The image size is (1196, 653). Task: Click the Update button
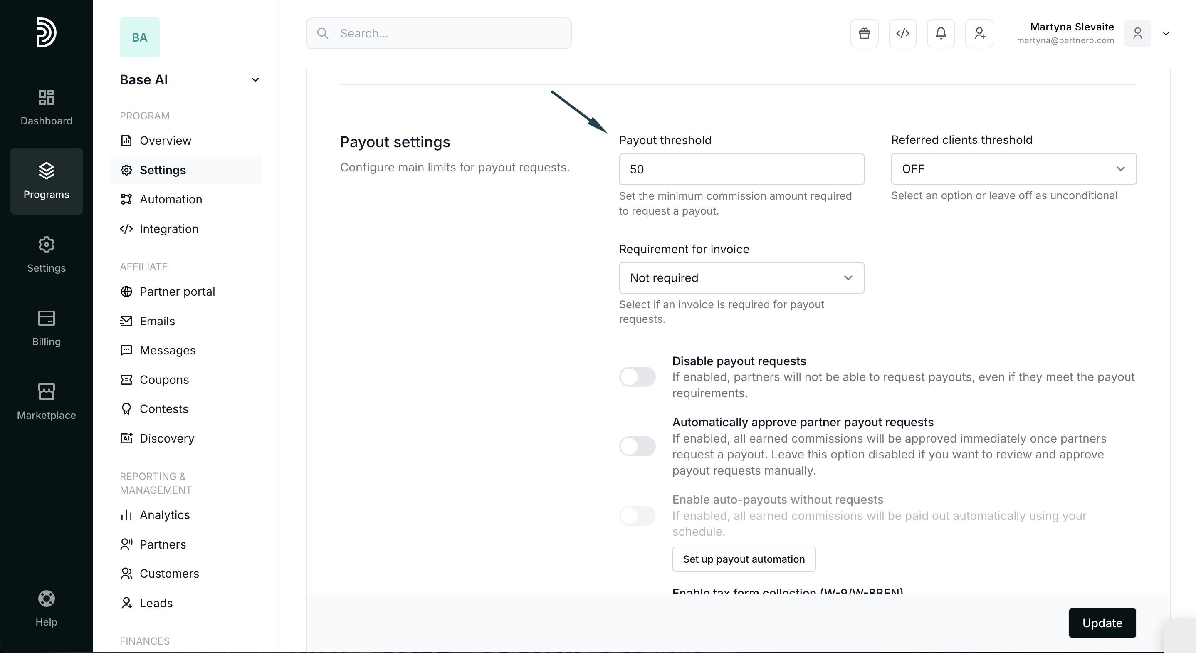(x=1102, y=623)
